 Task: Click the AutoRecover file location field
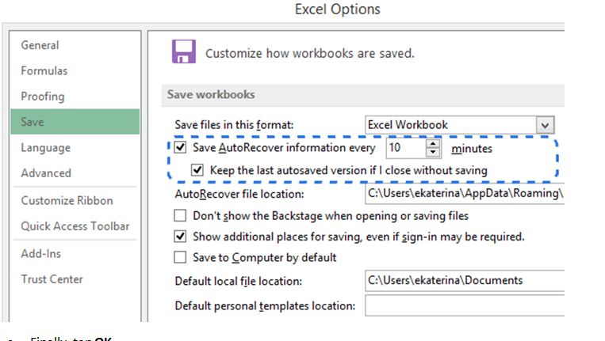465,194
